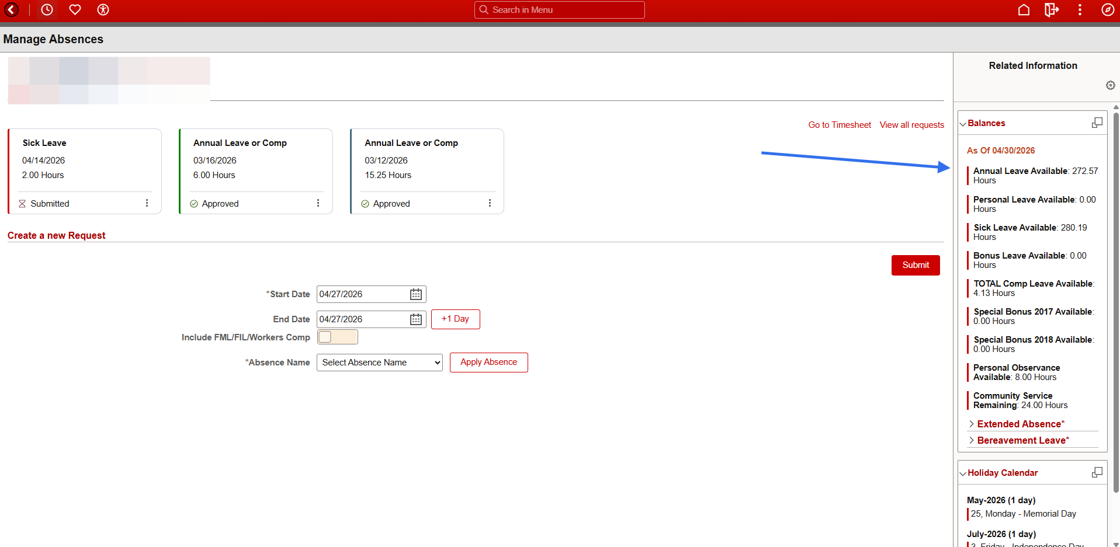Open Start Date calendar picker

[416, 294]
